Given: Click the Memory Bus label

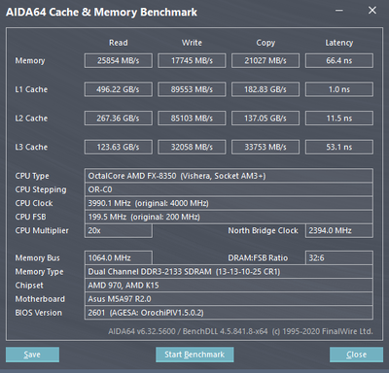Looking at the screenshot, I should [38, 258].
